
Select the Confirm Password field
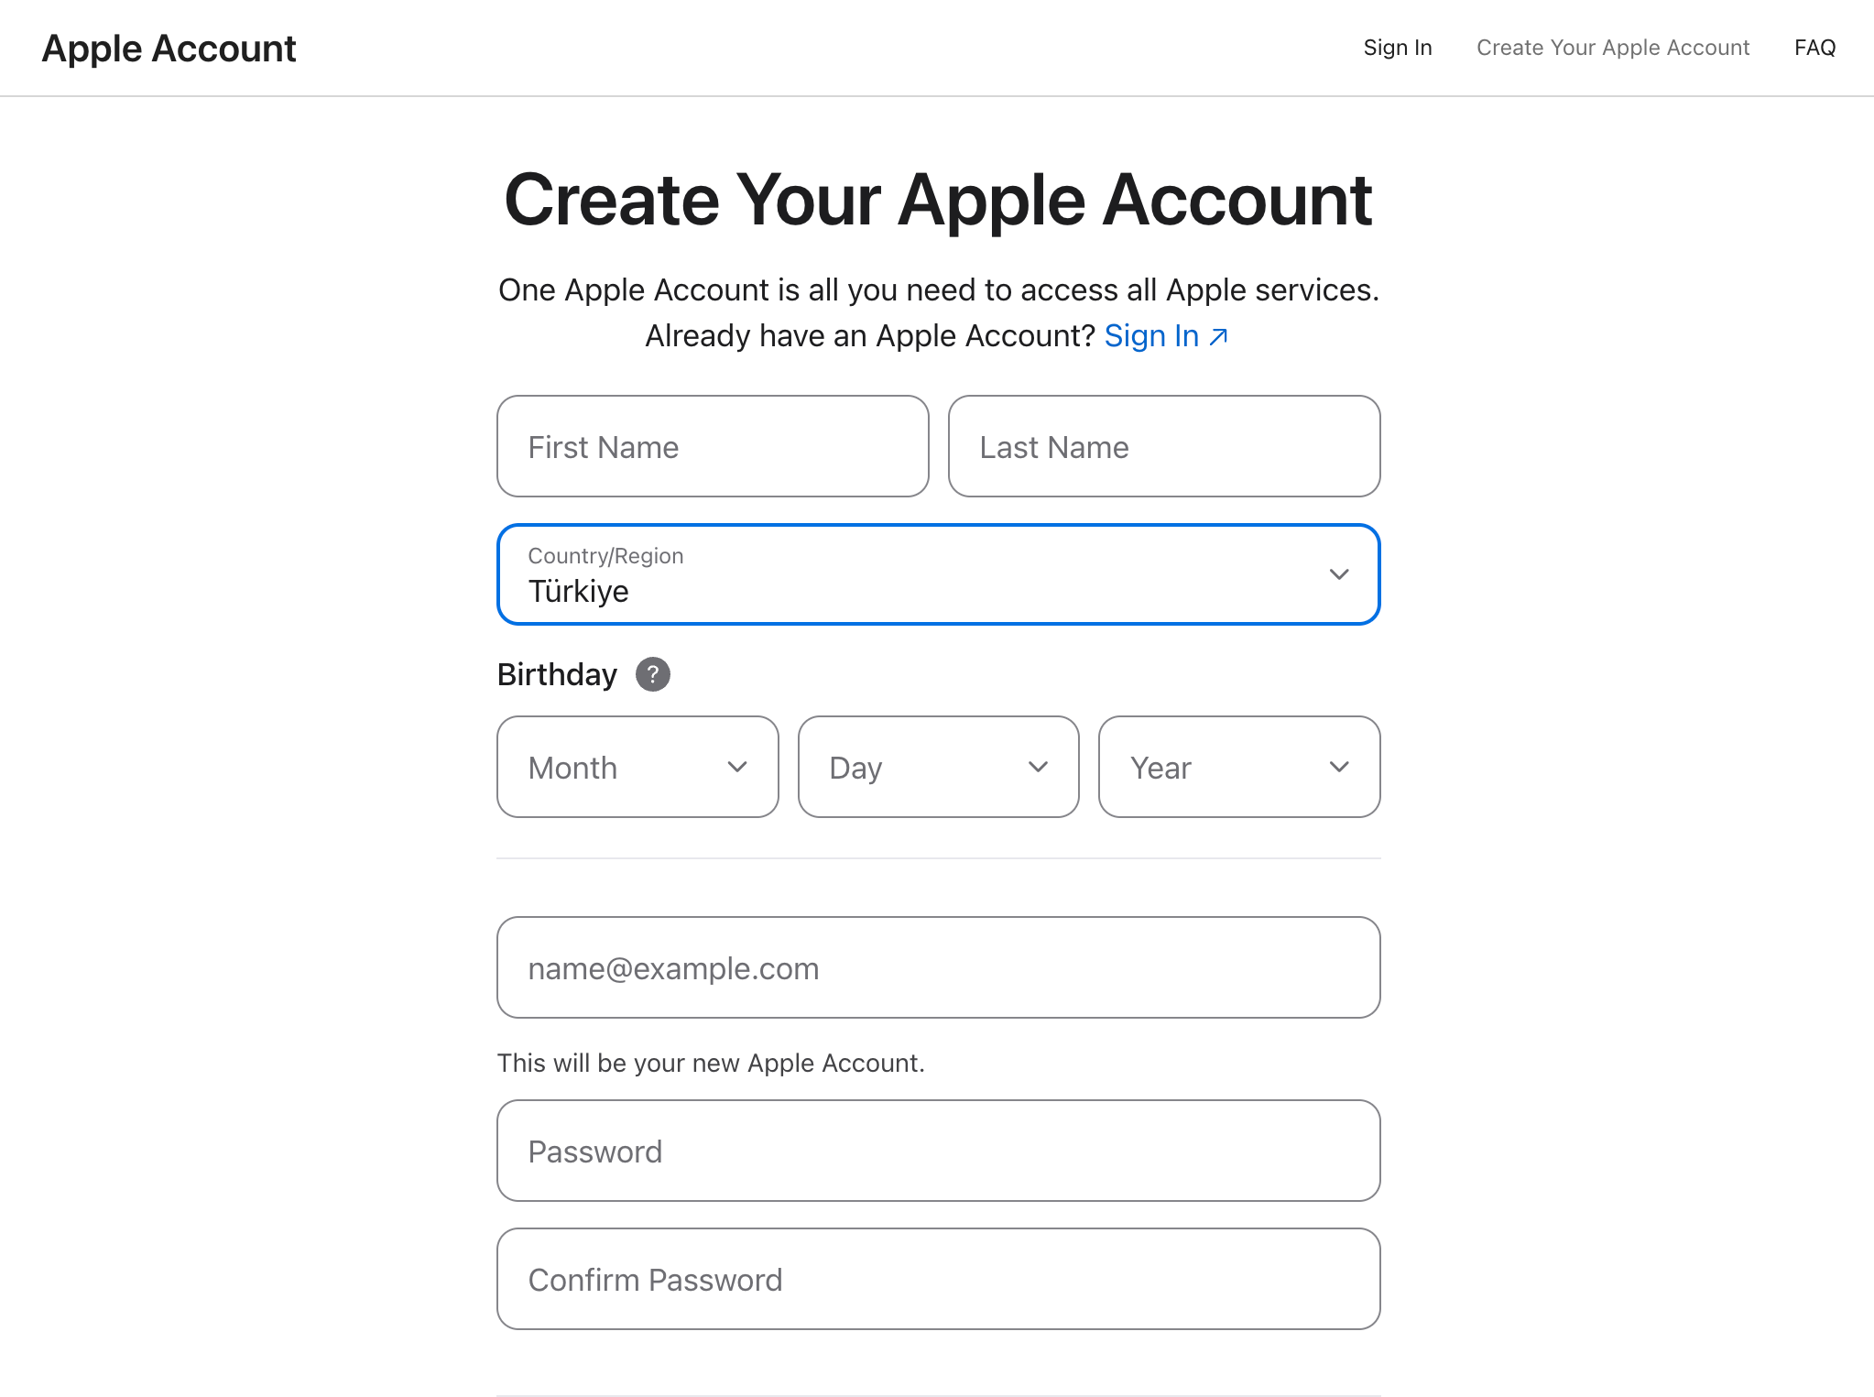[x=938, y=1279]
